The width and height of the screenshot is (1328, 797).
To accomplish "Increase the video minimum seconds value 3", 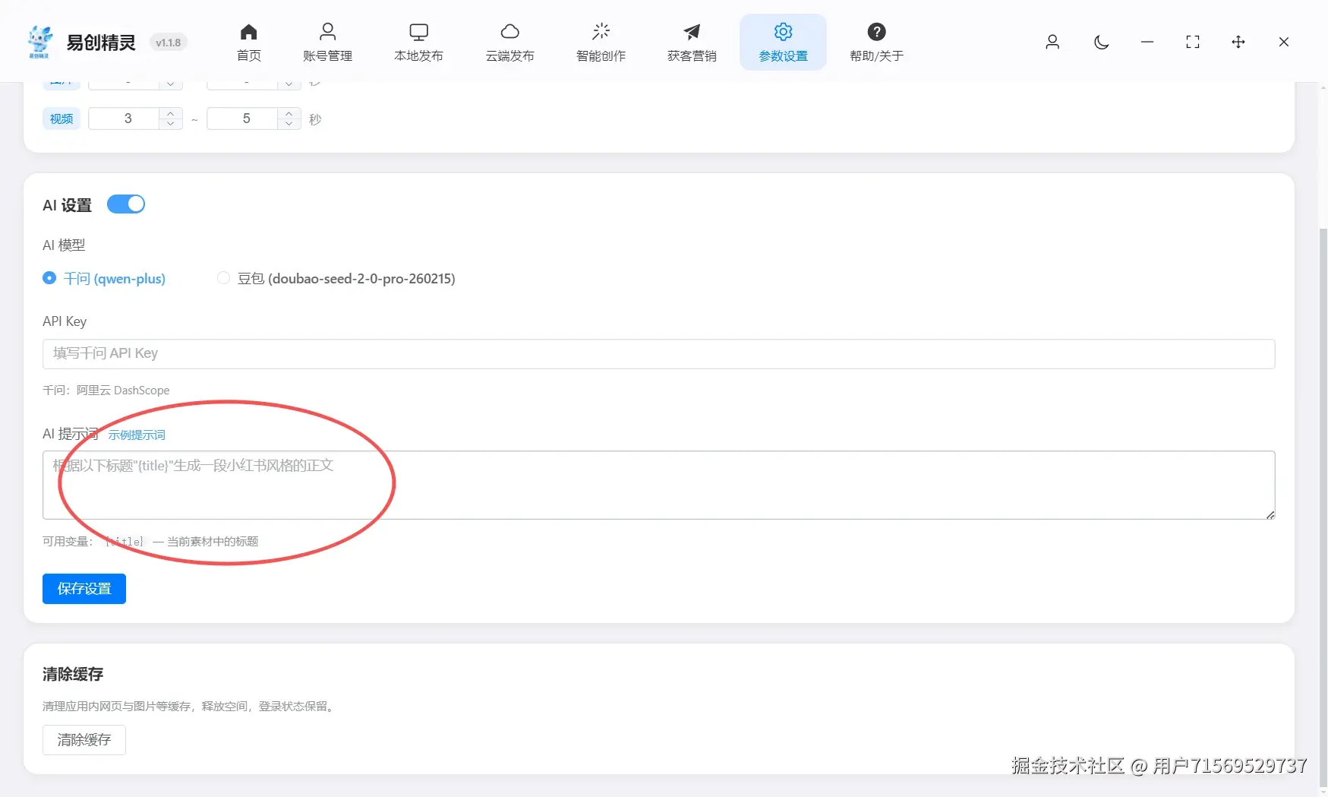I will tap(171, 113).
